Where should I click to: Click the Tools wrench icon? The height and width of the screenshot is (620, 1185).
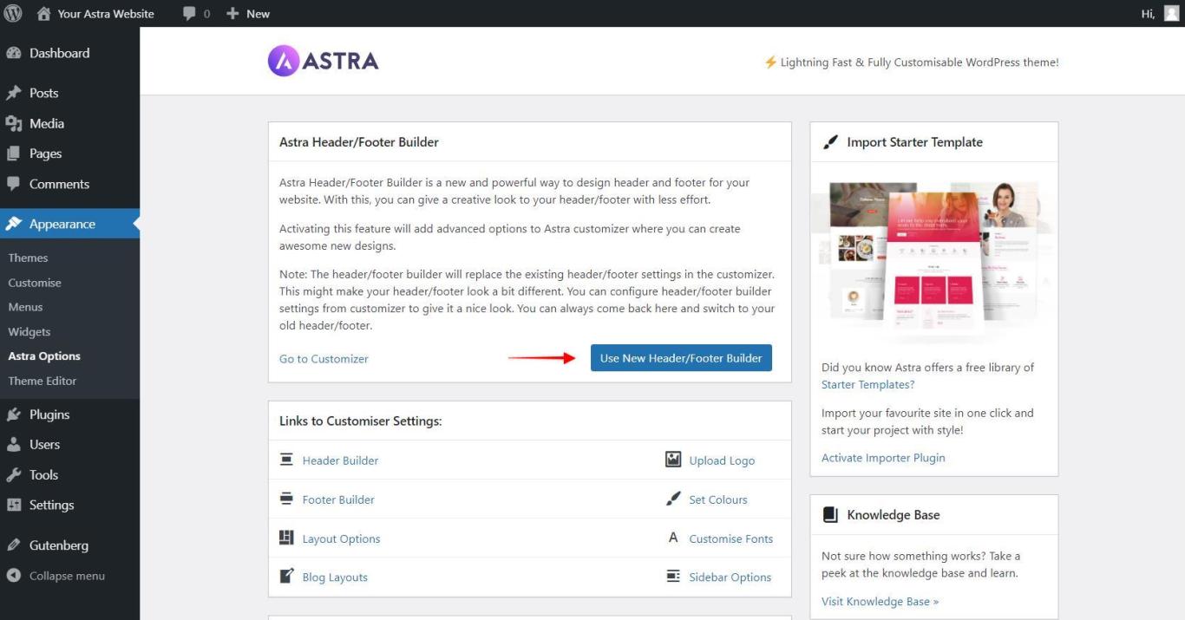(13, 474)
